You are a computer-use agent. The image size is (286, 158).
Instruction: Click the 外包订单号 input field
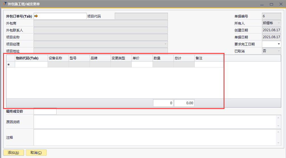point(62,16)
